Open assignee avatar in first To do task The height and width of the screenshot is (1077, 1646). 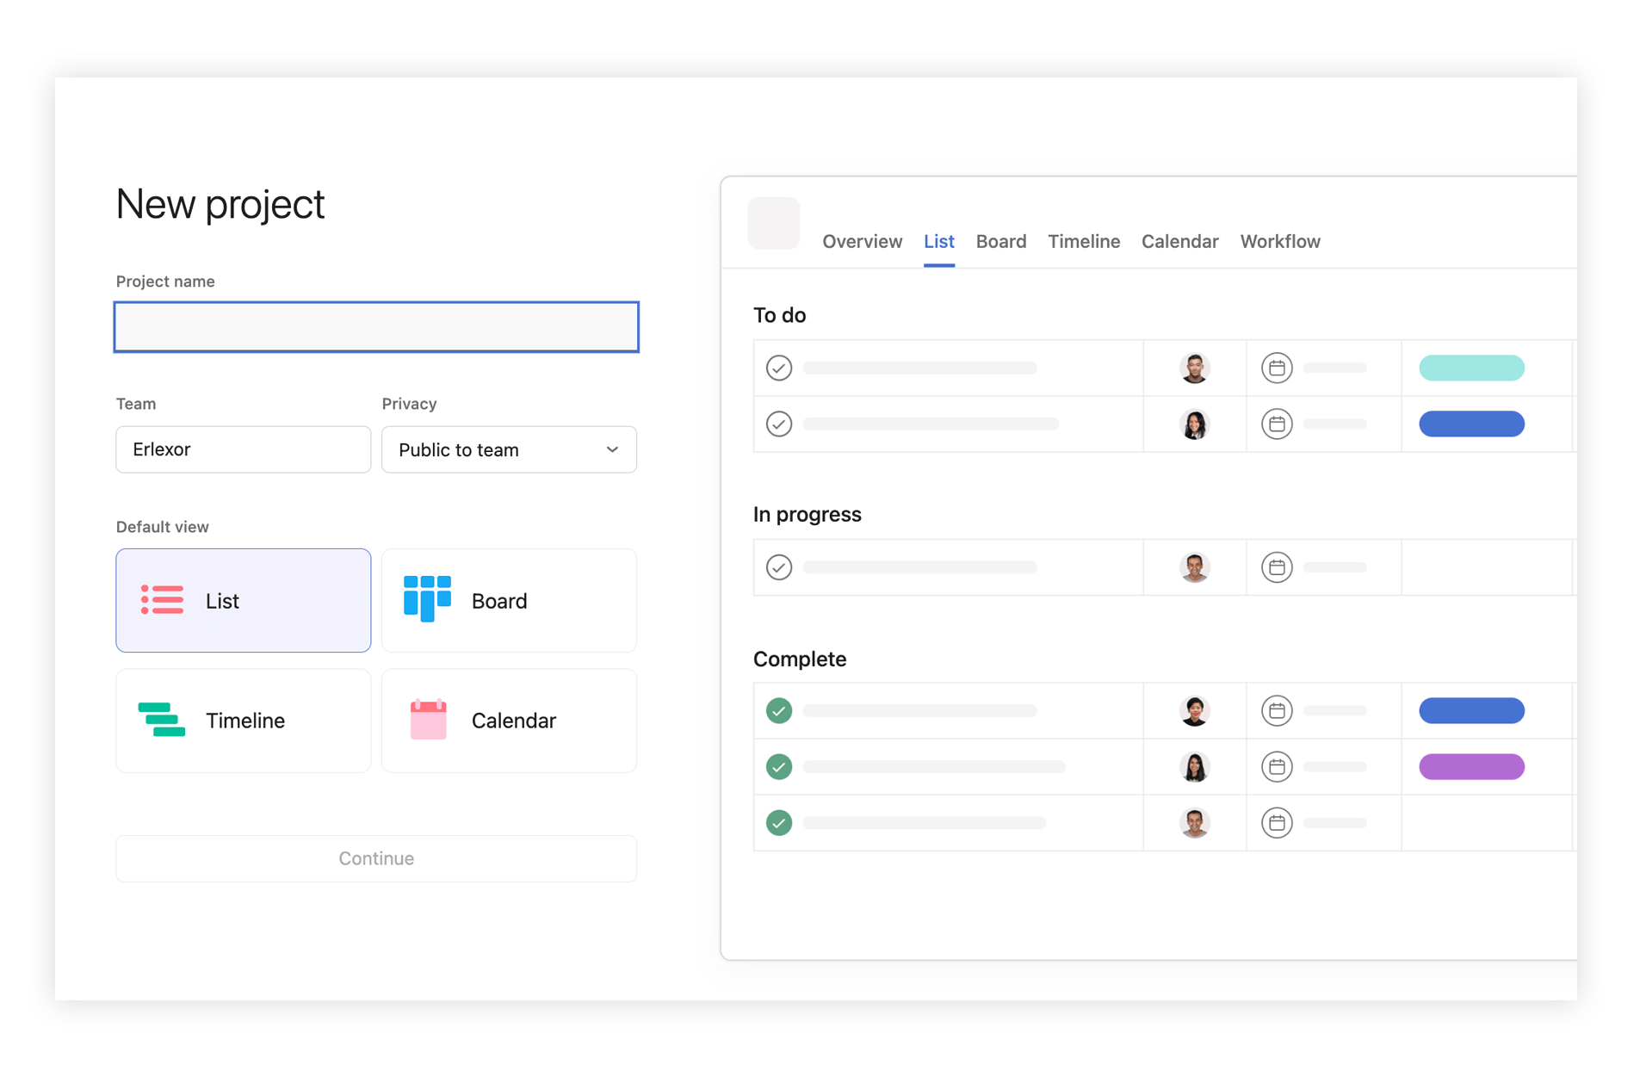[x=1194, y=368]
